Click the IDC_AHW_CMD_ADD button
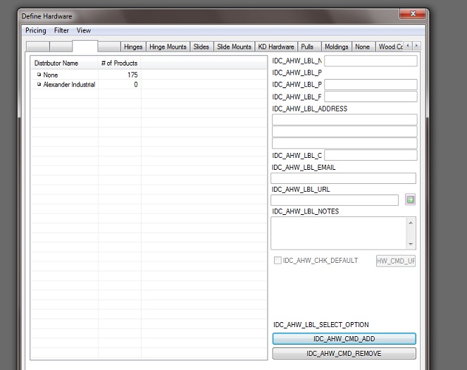 pos(344,339)
